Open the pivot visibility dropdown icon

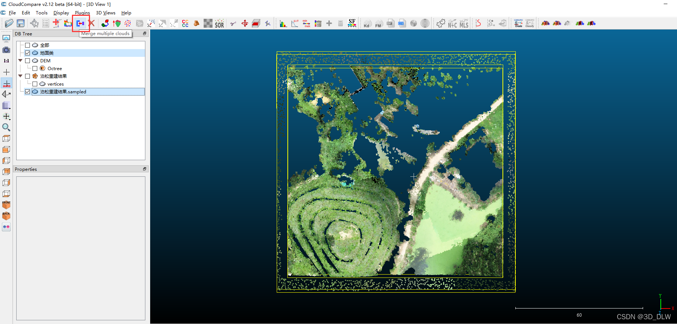6,116
